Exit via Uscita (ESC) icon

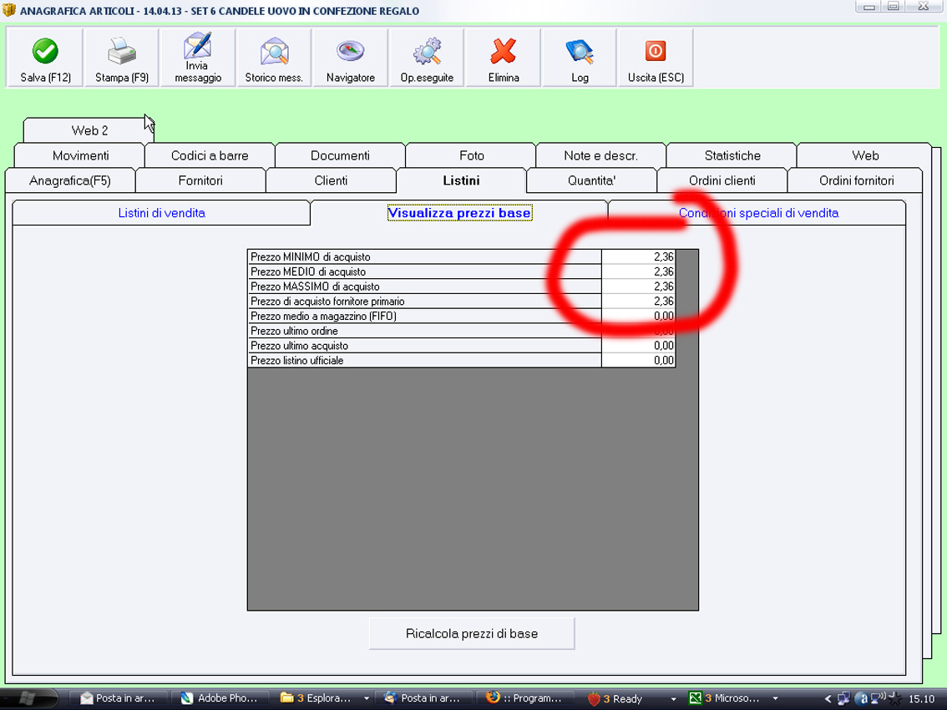656,58
